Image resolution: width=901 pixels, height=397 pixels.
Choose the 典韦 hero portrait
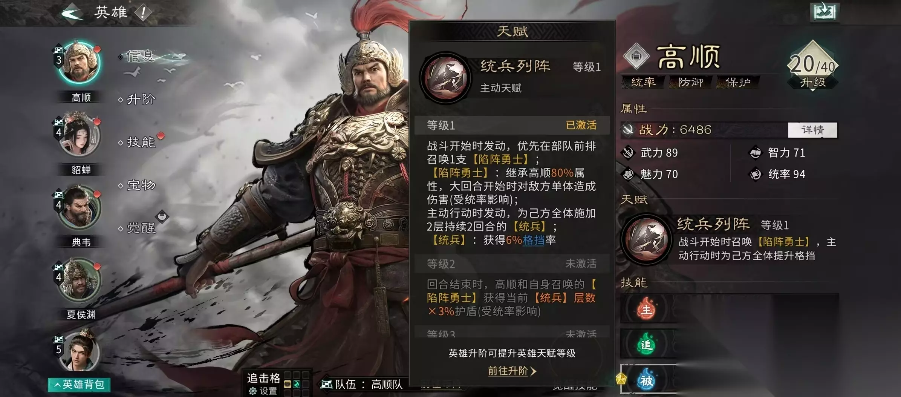[x=80, y=207]
